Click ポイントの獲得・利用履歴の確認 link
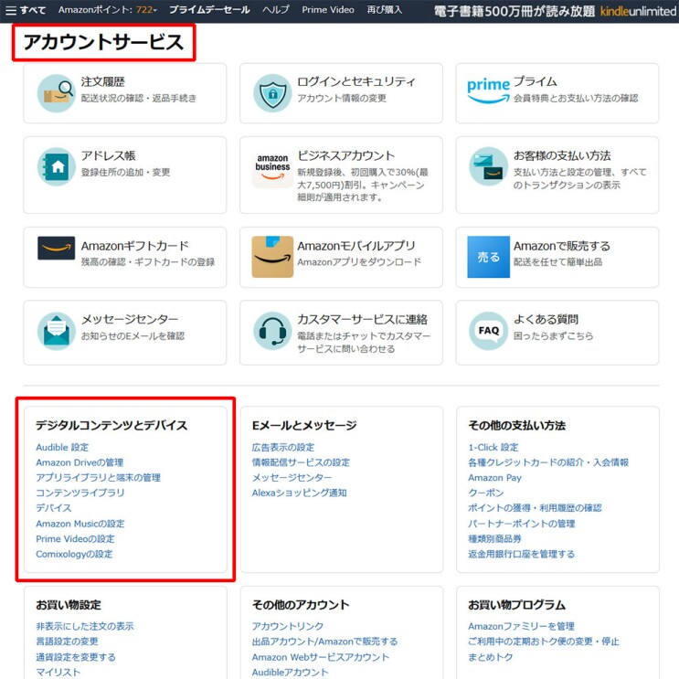The height and width of the screenshot is (679, 679). point(535,508)
